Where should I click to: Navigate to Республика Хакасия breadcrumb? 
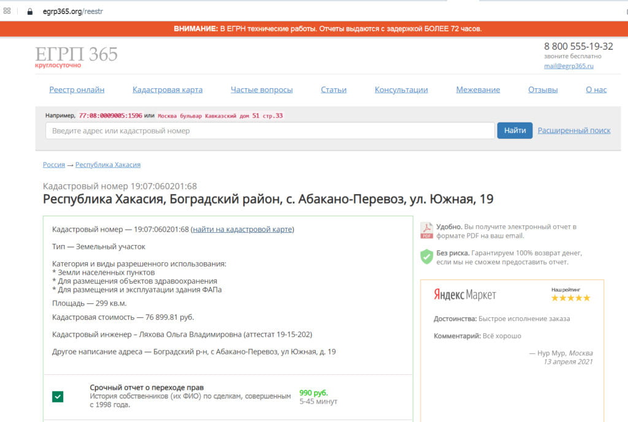click(x=108, y=165)
